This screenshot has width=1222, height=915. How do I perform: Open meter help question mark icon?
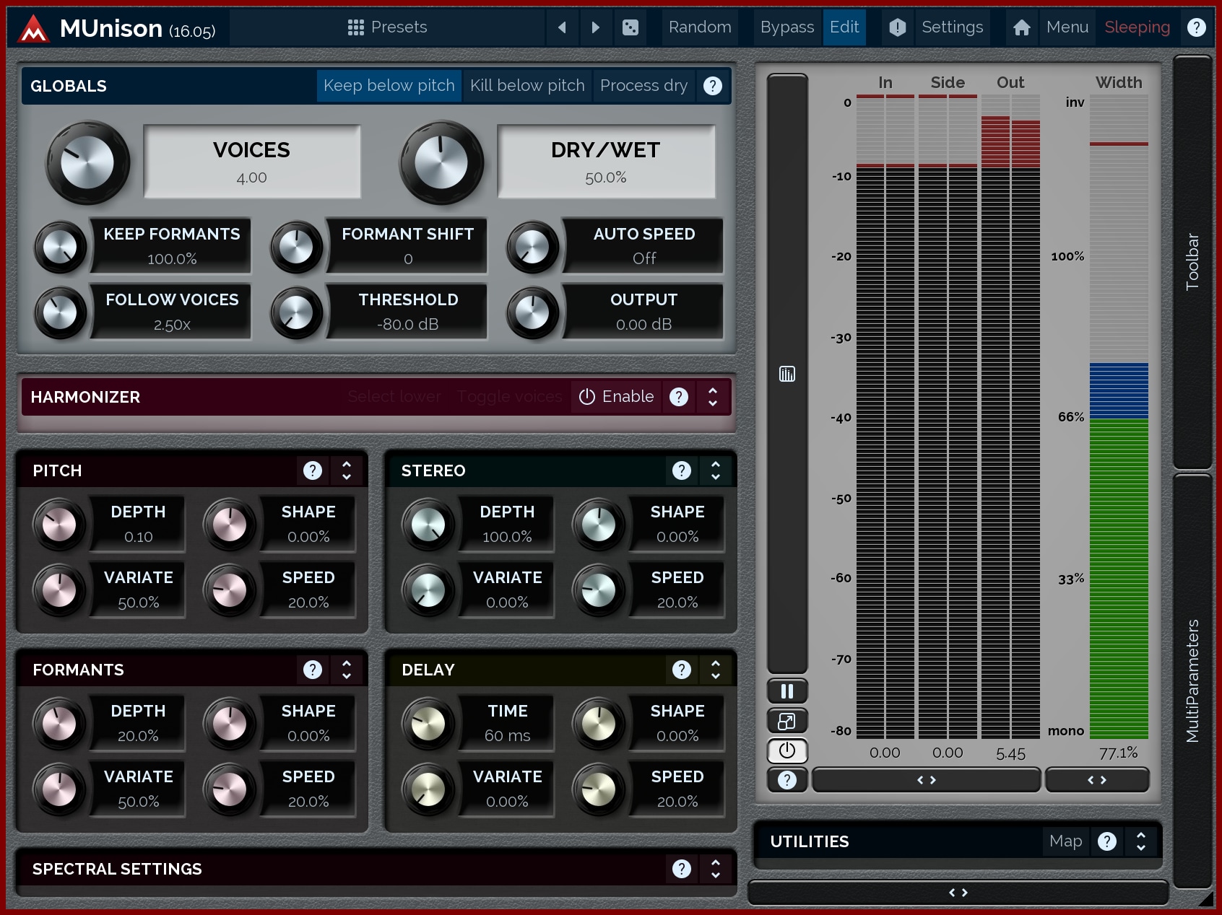point(787,780)
